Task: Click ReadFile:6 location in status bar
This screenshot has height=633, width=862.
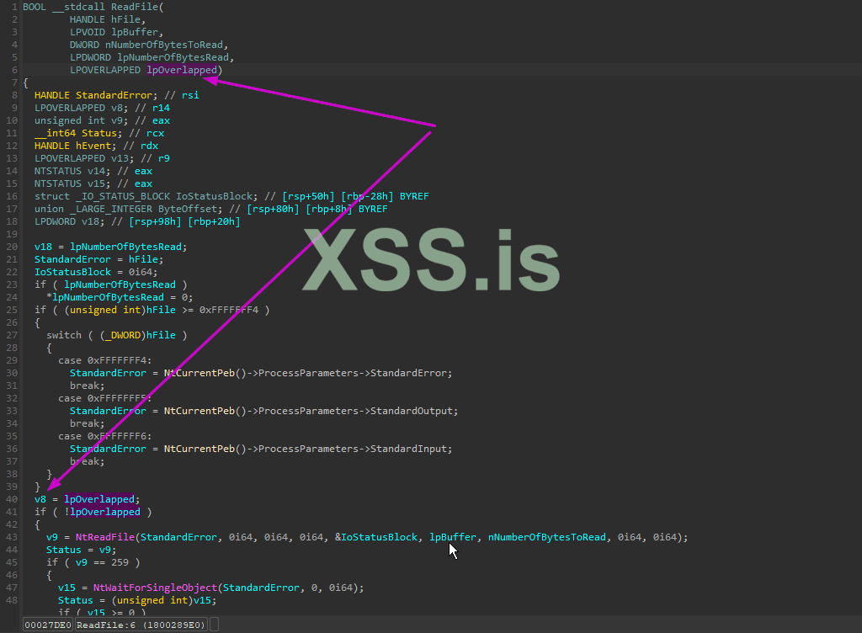Action: click(x=141, y=625)
